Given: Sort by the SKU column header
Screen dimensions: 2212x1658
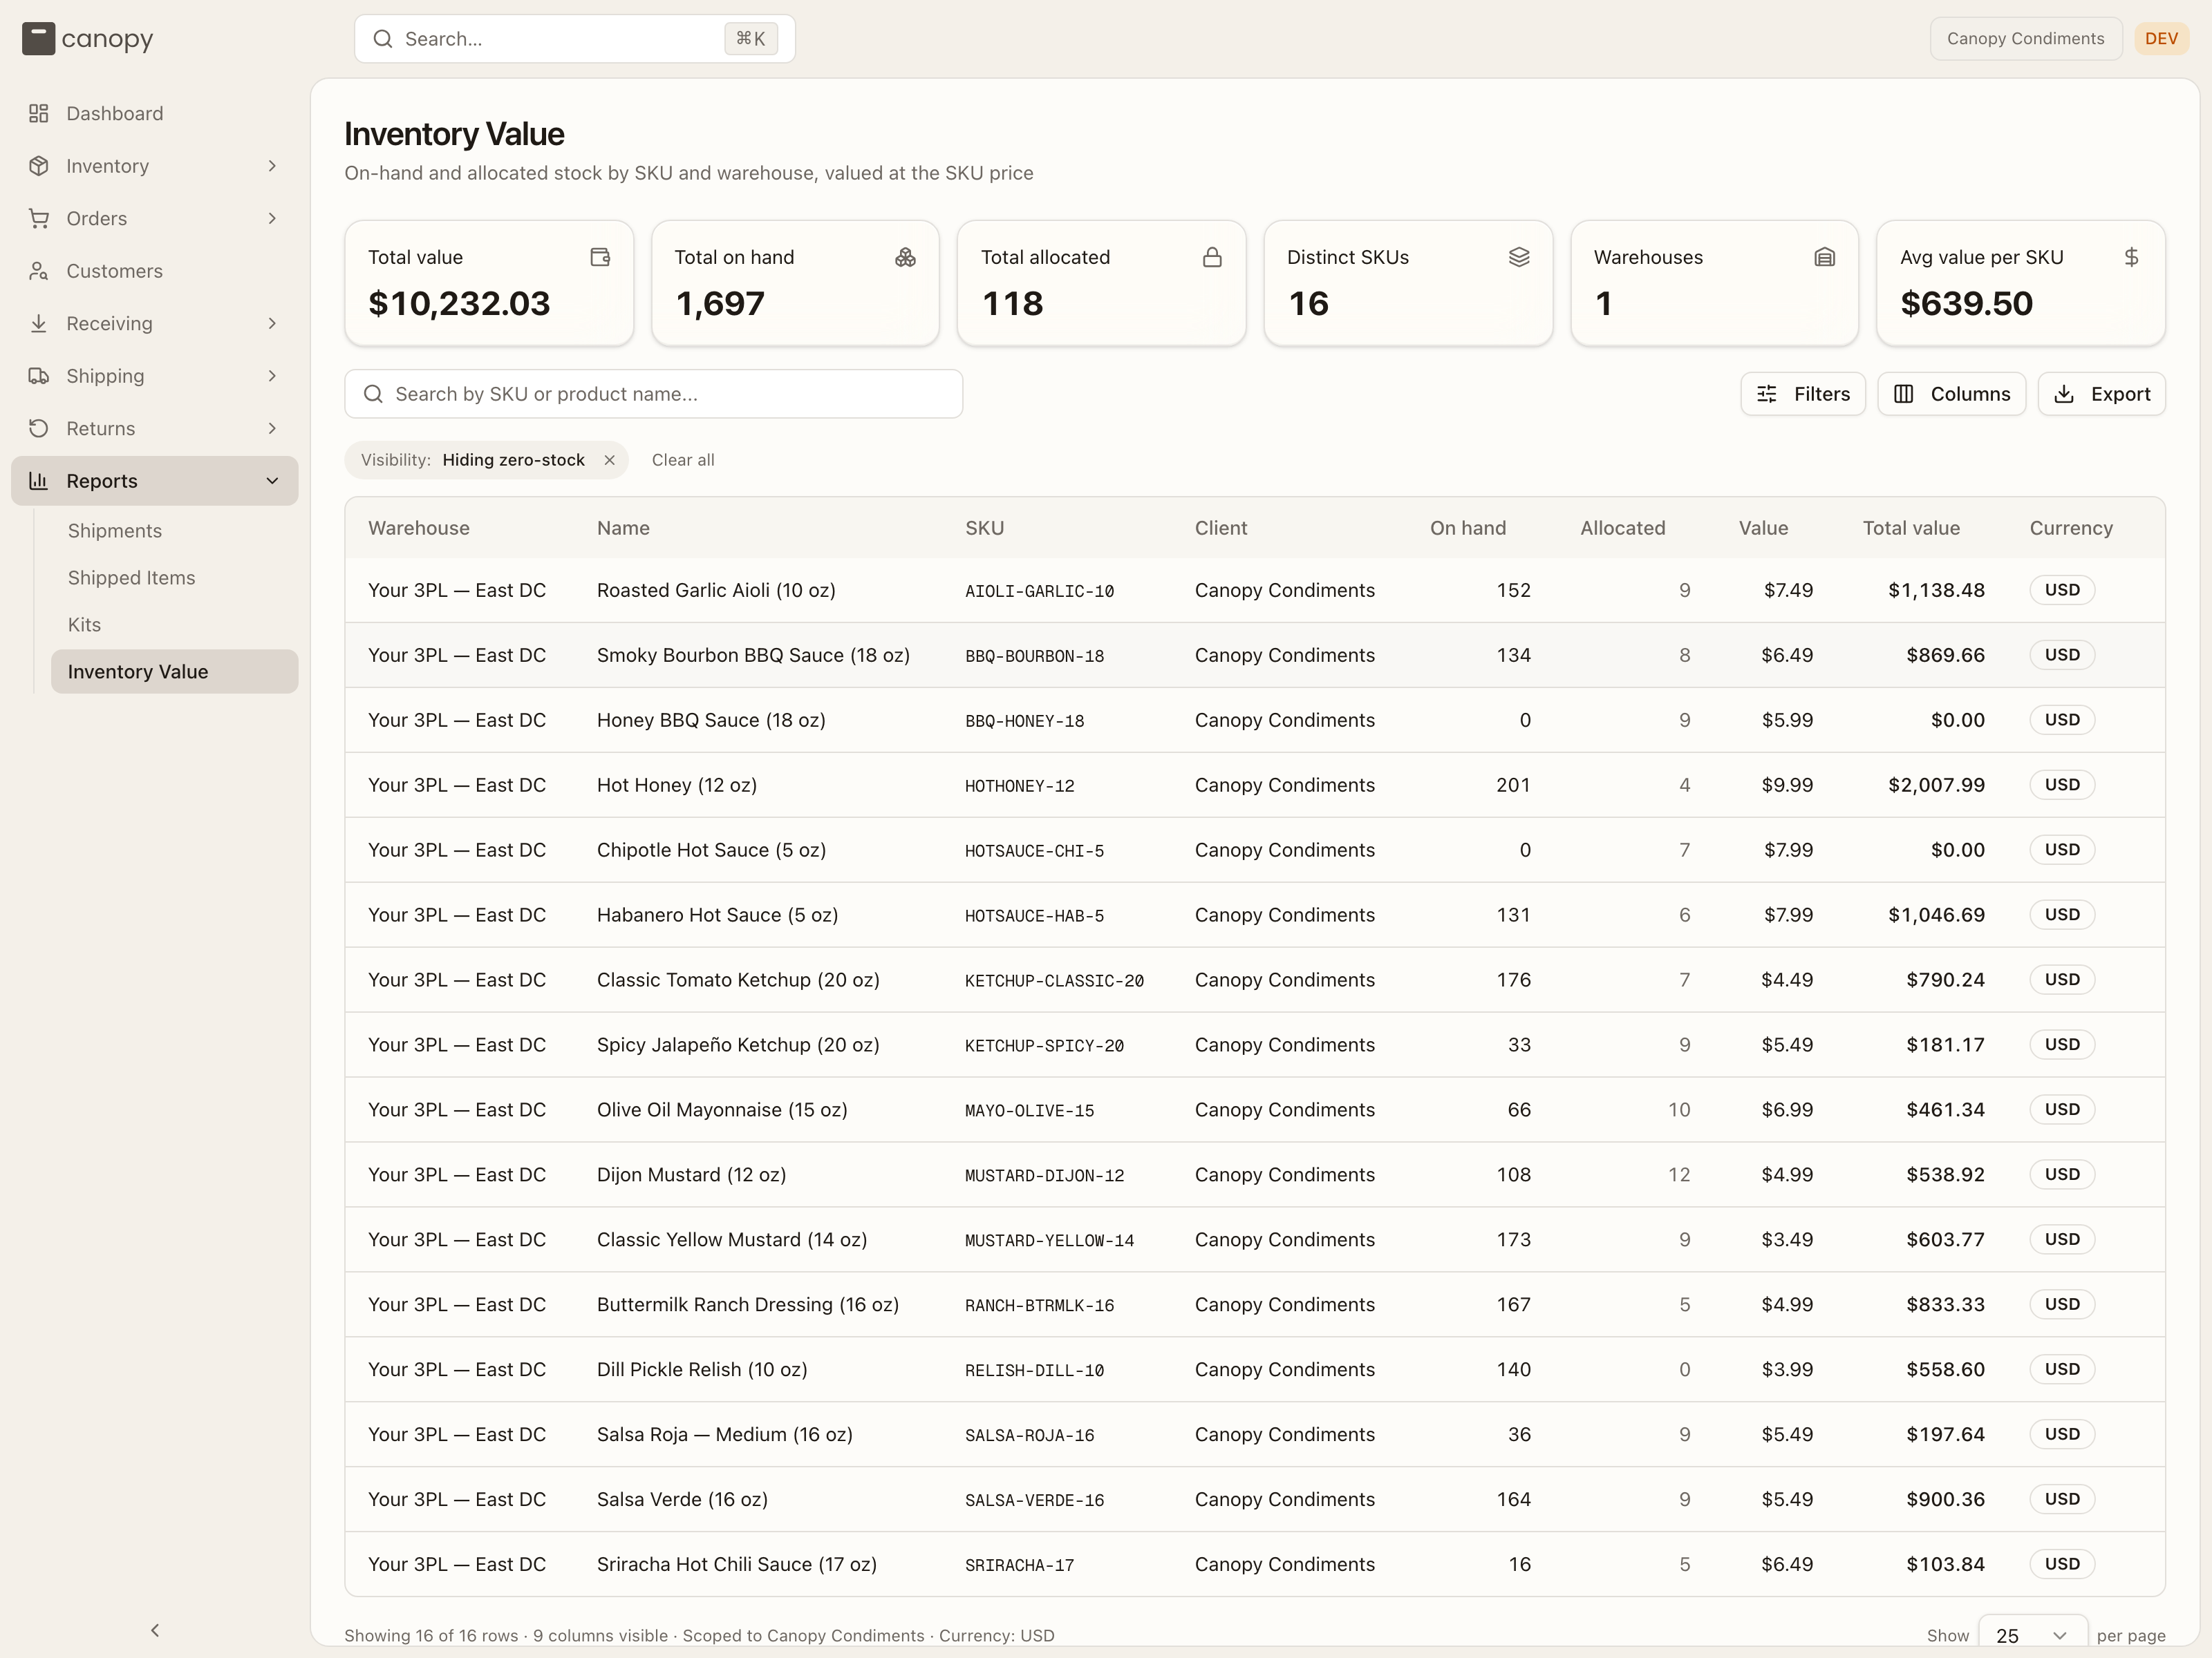Looking at the screenshot, I should pos(984,528).
